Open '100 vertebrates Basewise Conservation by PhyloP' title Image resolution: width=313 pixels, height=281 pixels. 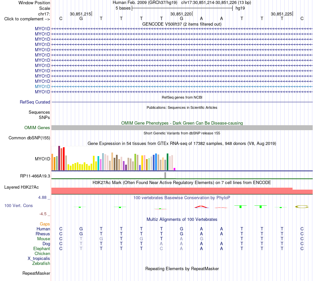pyautogui.click(x=182, y=198)
